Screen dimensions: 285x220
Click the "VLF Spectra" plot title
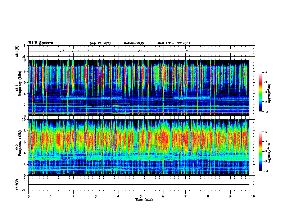[41, 43]
